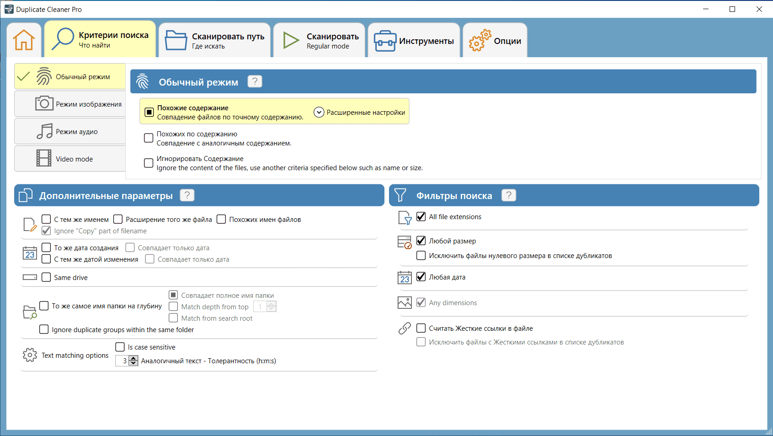Viewport: 773px width, 436px height.
Task: Open Опции tab
Action: [x=495, y=40]
